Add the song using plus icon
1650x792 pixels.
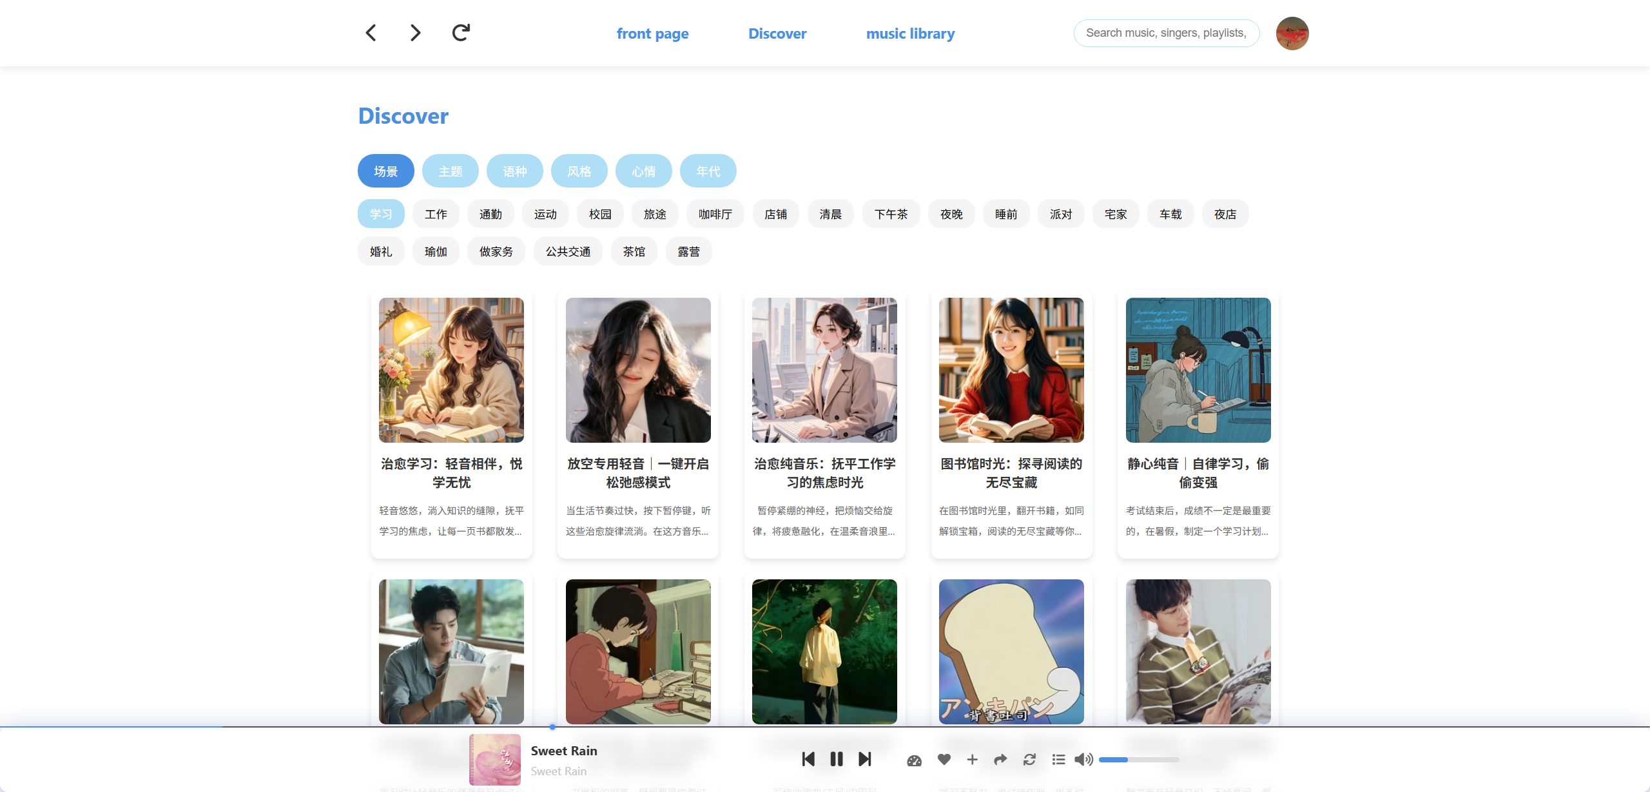coord(973,760)
